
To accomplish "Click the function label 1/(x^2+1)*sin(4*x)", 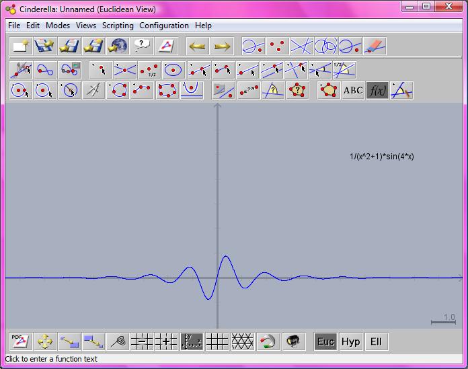I will [x=381, y=157].
